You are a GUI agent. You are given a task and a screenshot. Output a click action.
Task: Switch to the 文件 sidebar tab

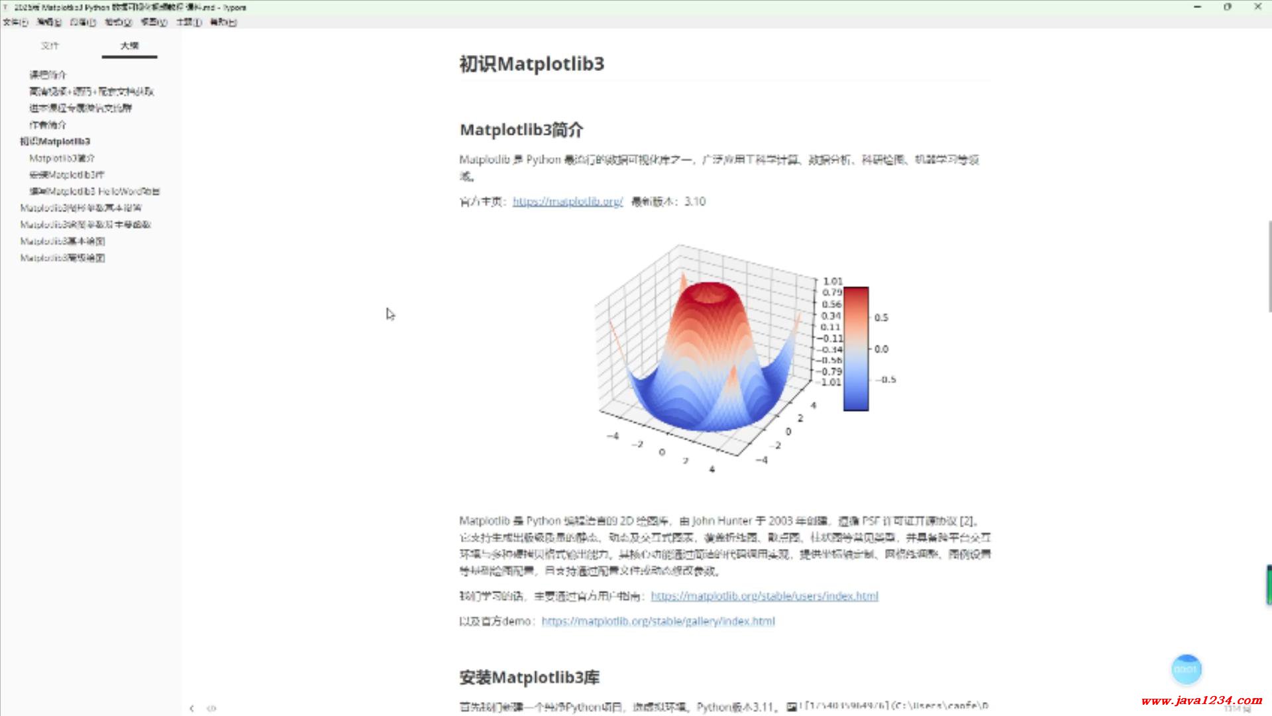click(50, 46)
